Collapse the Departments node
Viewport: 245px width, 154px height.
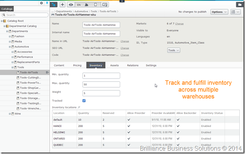[x=7, y=32]
